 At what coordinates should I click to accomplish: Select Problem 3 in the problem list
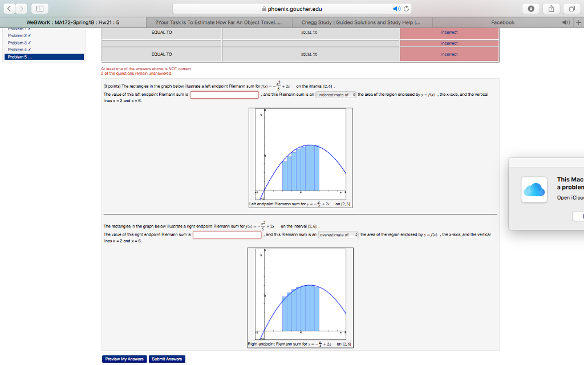(17, 42)
